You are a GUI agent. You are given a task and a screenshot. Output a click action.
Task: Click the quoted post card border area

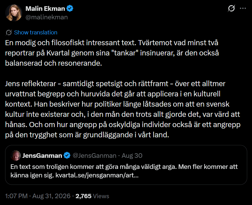[126, 165]
